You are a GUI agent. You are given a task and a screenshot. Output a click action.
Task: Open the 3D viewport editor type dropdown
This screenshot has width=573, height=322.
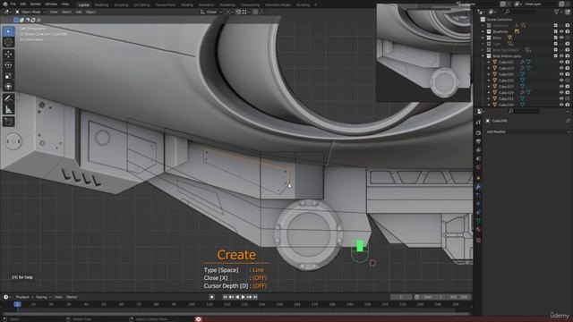coord(7,12)
